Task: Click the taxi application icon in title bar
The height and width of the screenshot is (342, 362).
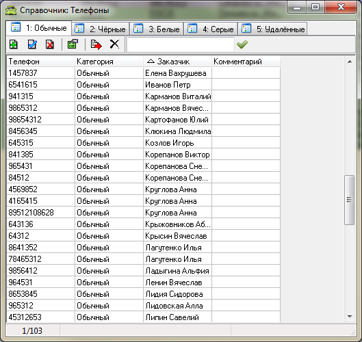Action: tap(11, 10)
